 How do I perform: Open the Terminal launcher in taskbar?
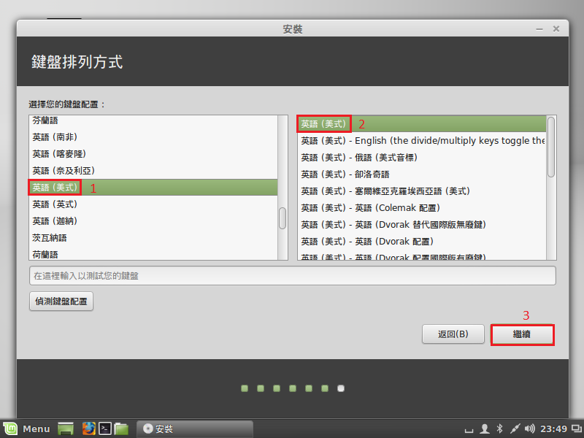tap(105, 429)
